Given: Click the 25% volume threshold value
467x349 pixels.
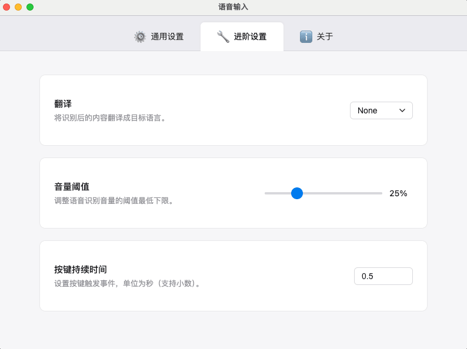Looking at the screenshot, I should [398, 193].
